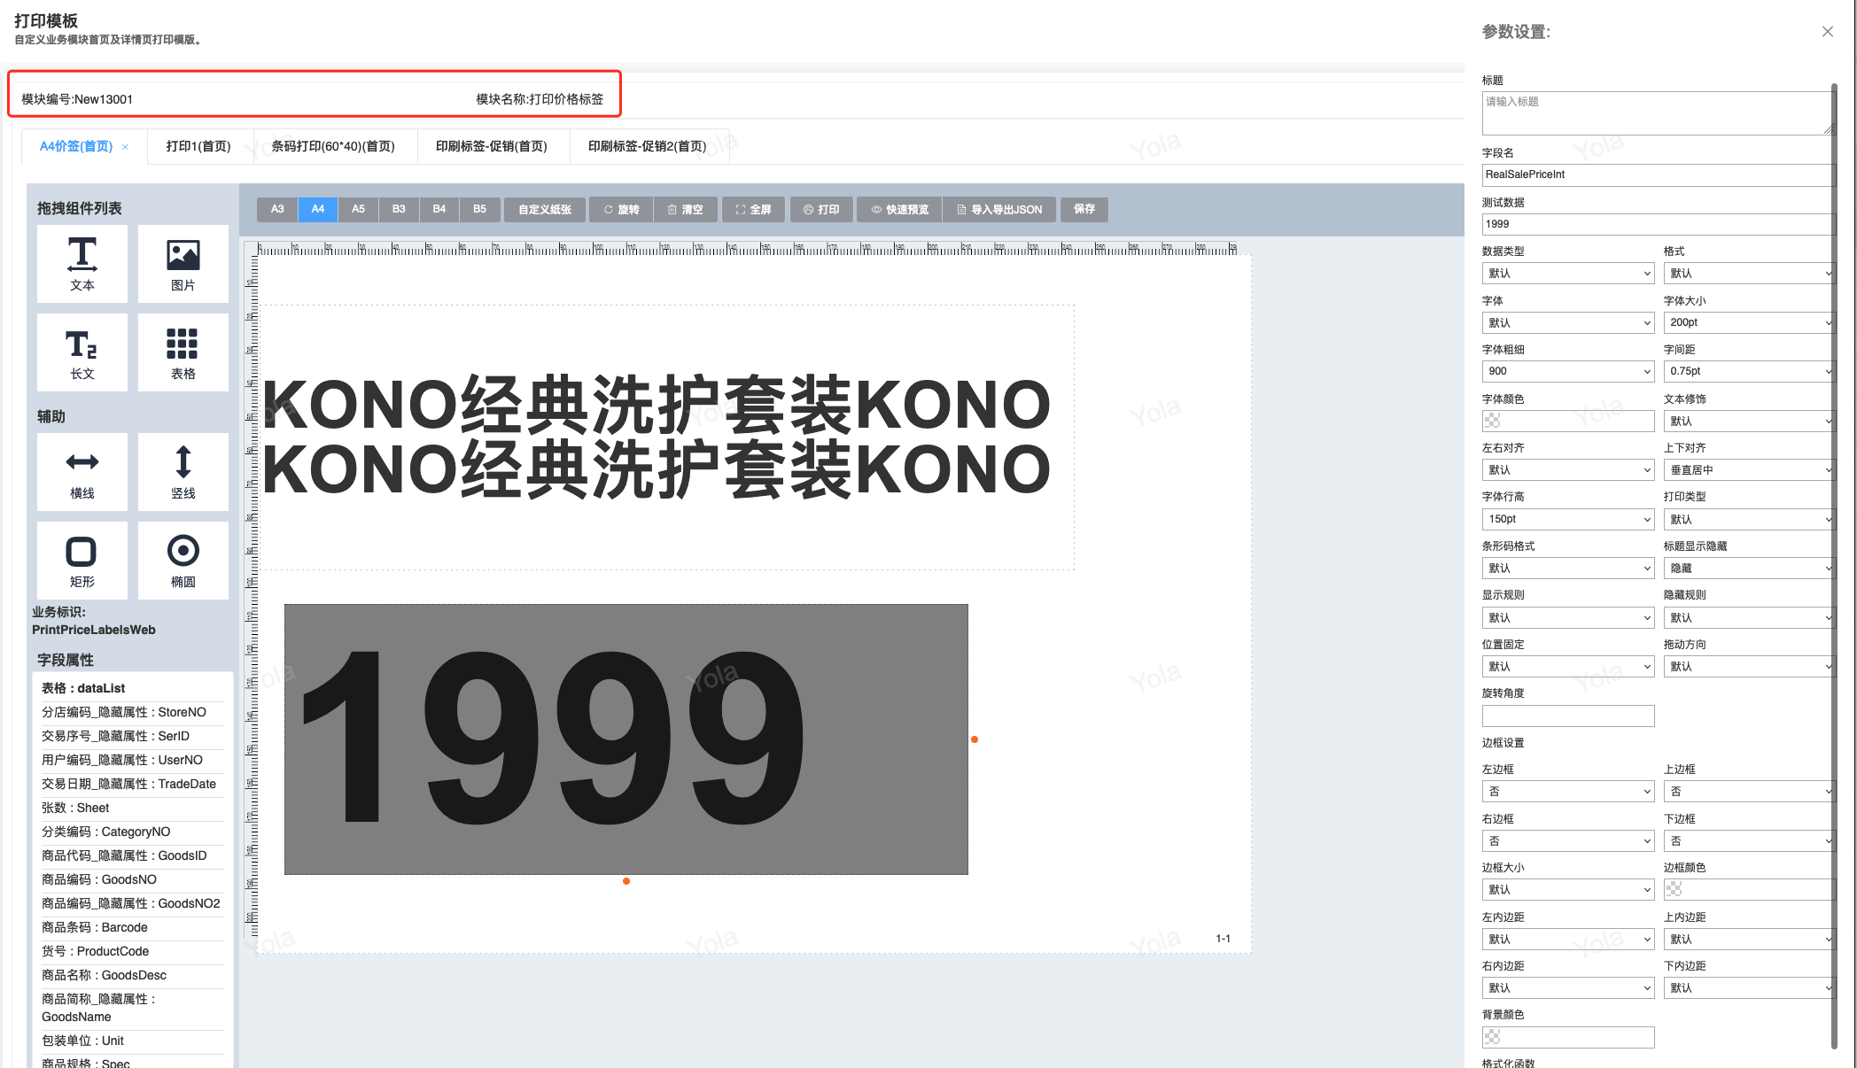The width and height of the screenshot is (1857, 1068).
Task: Select the 竖线 vertical line tool
Action: coord(183,472)
